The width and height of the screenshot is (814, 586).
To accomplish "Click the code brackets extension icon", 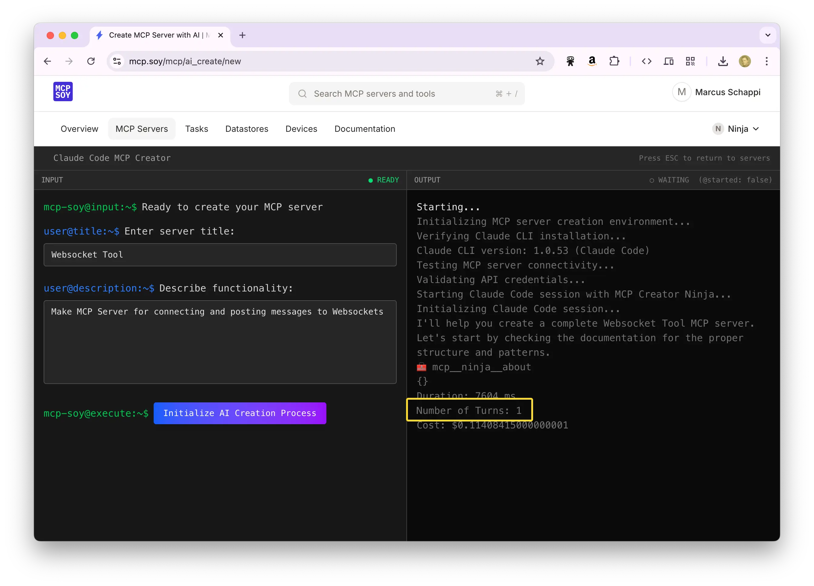I will 646,62.
